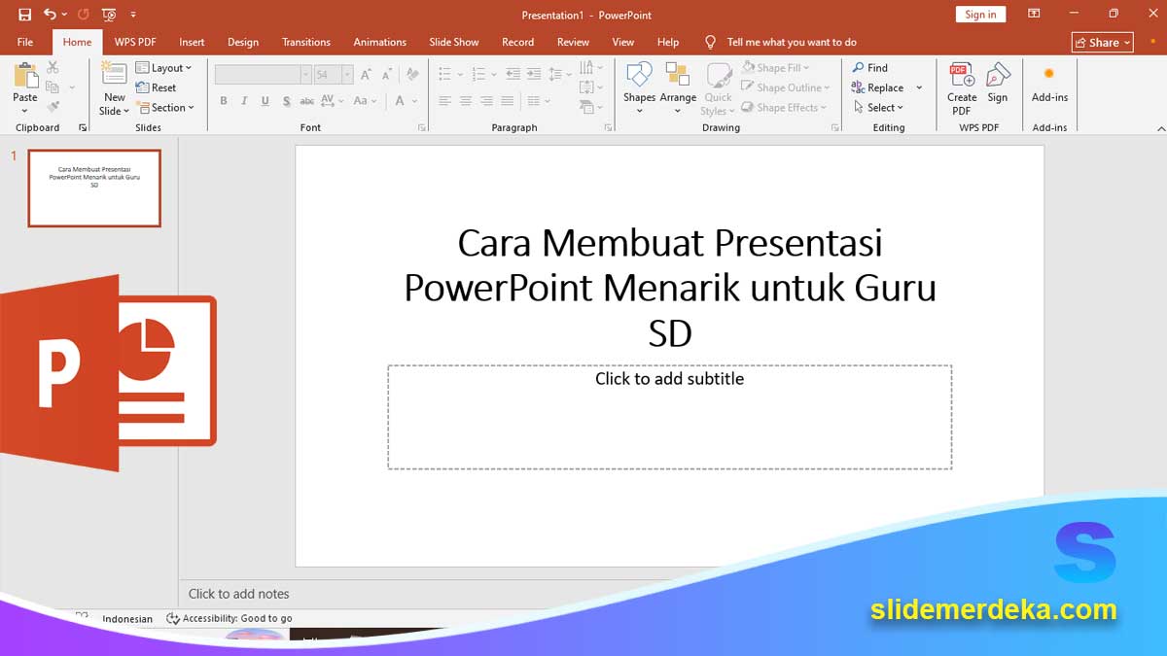Increase list indent level
The width and height of the screenshot is (1167, 656).
pos(534,74)
